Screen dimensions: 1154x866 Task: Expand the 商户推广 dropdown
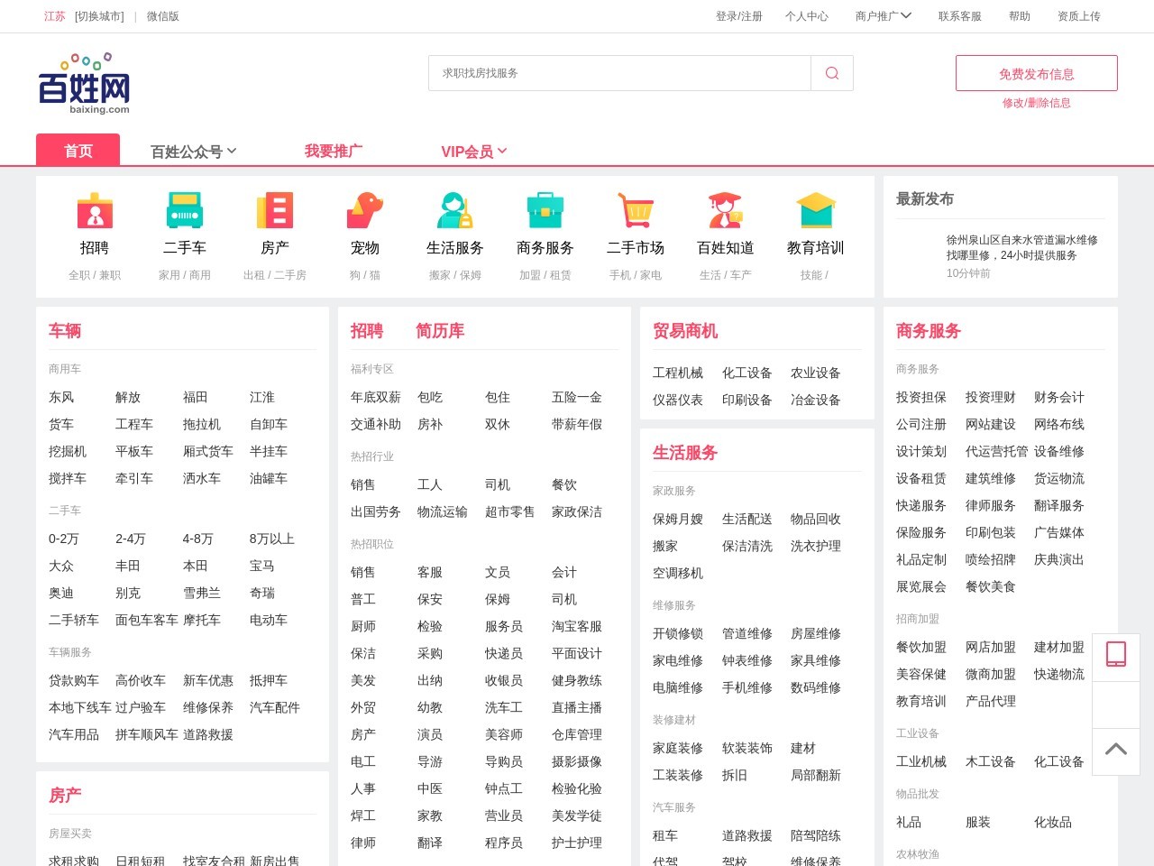pyautogui.click(x=884, y=16)
